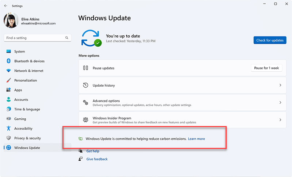The width and height of the screenshot is (292, 177).
Task: Select Privacy & security
Action: 38,138
